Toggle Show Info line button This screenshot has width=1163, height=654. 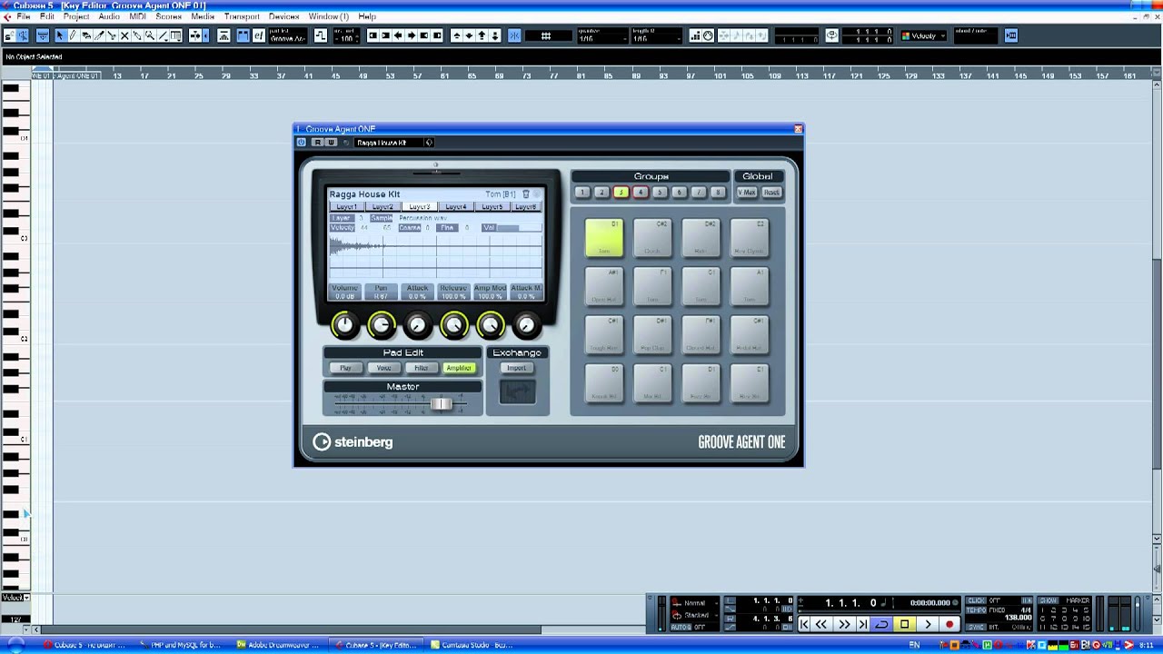43,35
